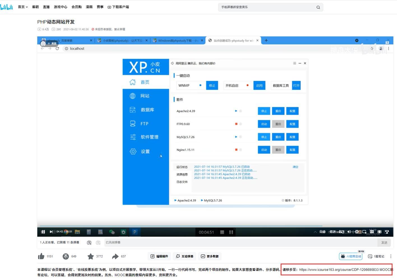Screen dimensions: 397x279
Task: Like the video with thumbs-up icon
Action: click(41, 256)
